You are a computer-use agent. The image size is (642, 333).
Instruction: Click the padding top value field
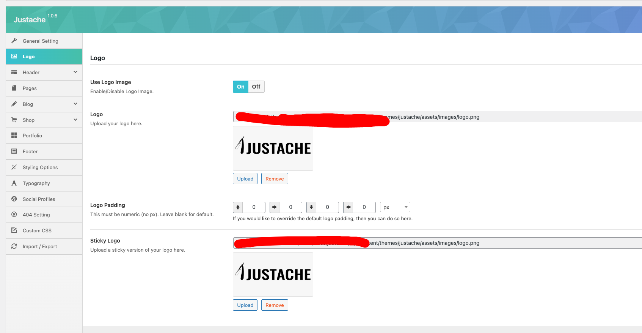tap(254, 207)
